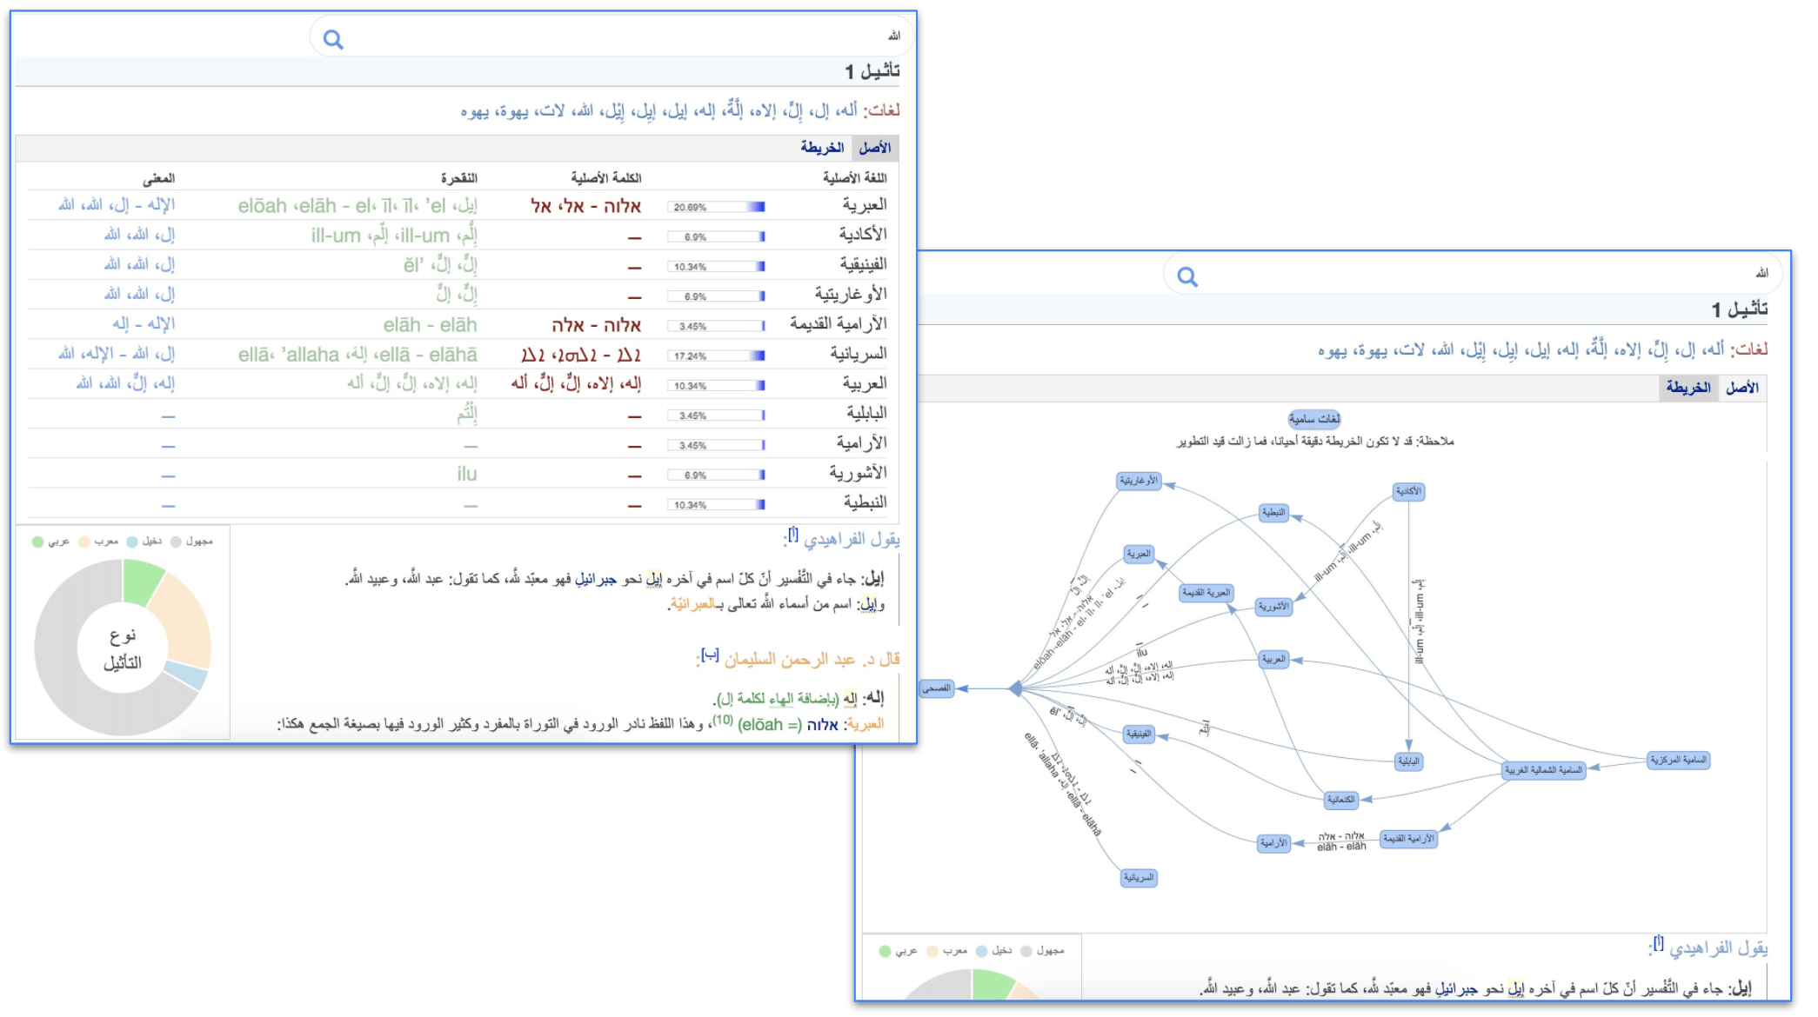Screen dimensions: 1818x1017
Task: Click the نوع التأثيل donut chart center
Action: pos(123,648)
